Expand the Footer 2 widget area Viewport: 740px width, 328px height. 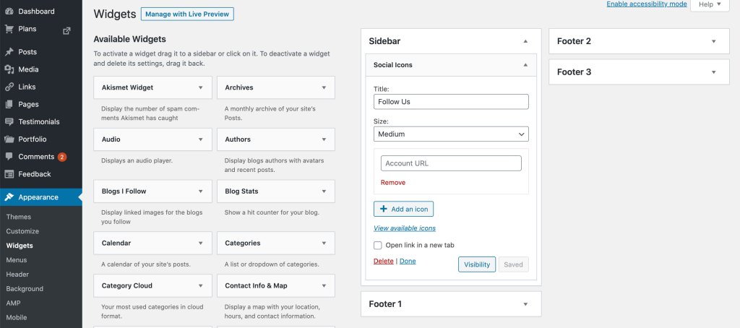tap(713, 41)
